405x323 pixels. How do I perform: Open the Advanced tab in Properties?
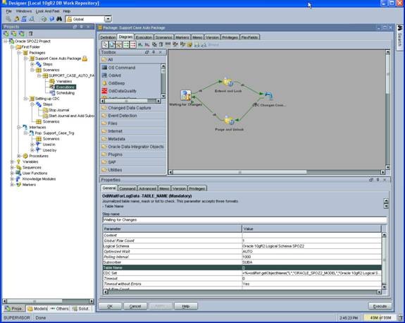click(147, 188)
